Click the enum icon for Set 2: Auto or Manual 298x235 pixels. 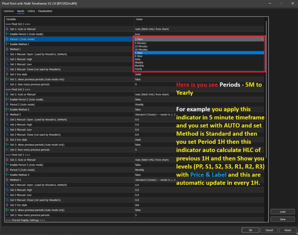click(x=7, y=94)
